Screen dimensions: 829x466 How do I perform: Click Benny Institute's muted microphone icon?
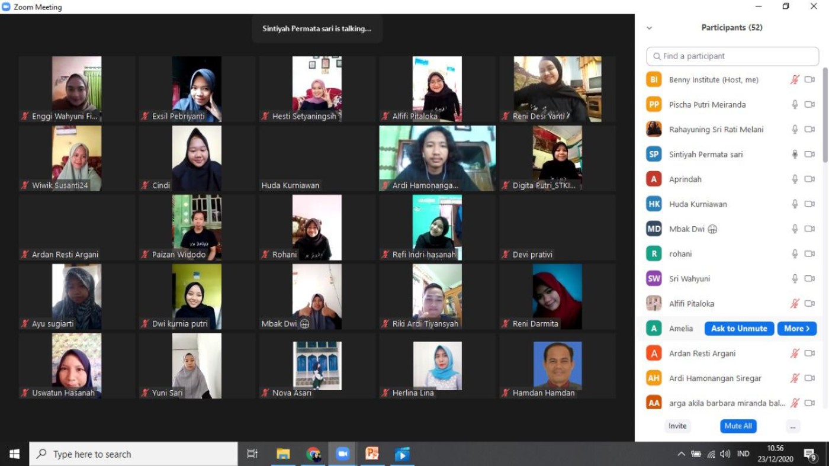[x=795, y=80]
